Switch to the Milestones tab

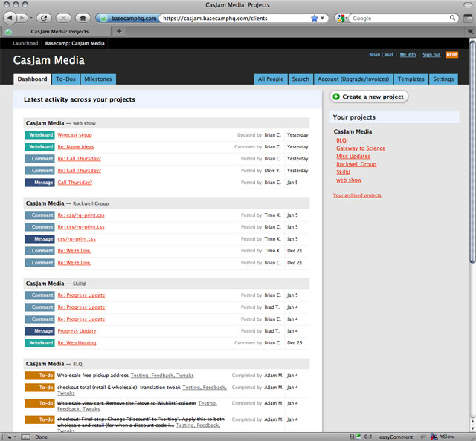(x=98, y=79)
